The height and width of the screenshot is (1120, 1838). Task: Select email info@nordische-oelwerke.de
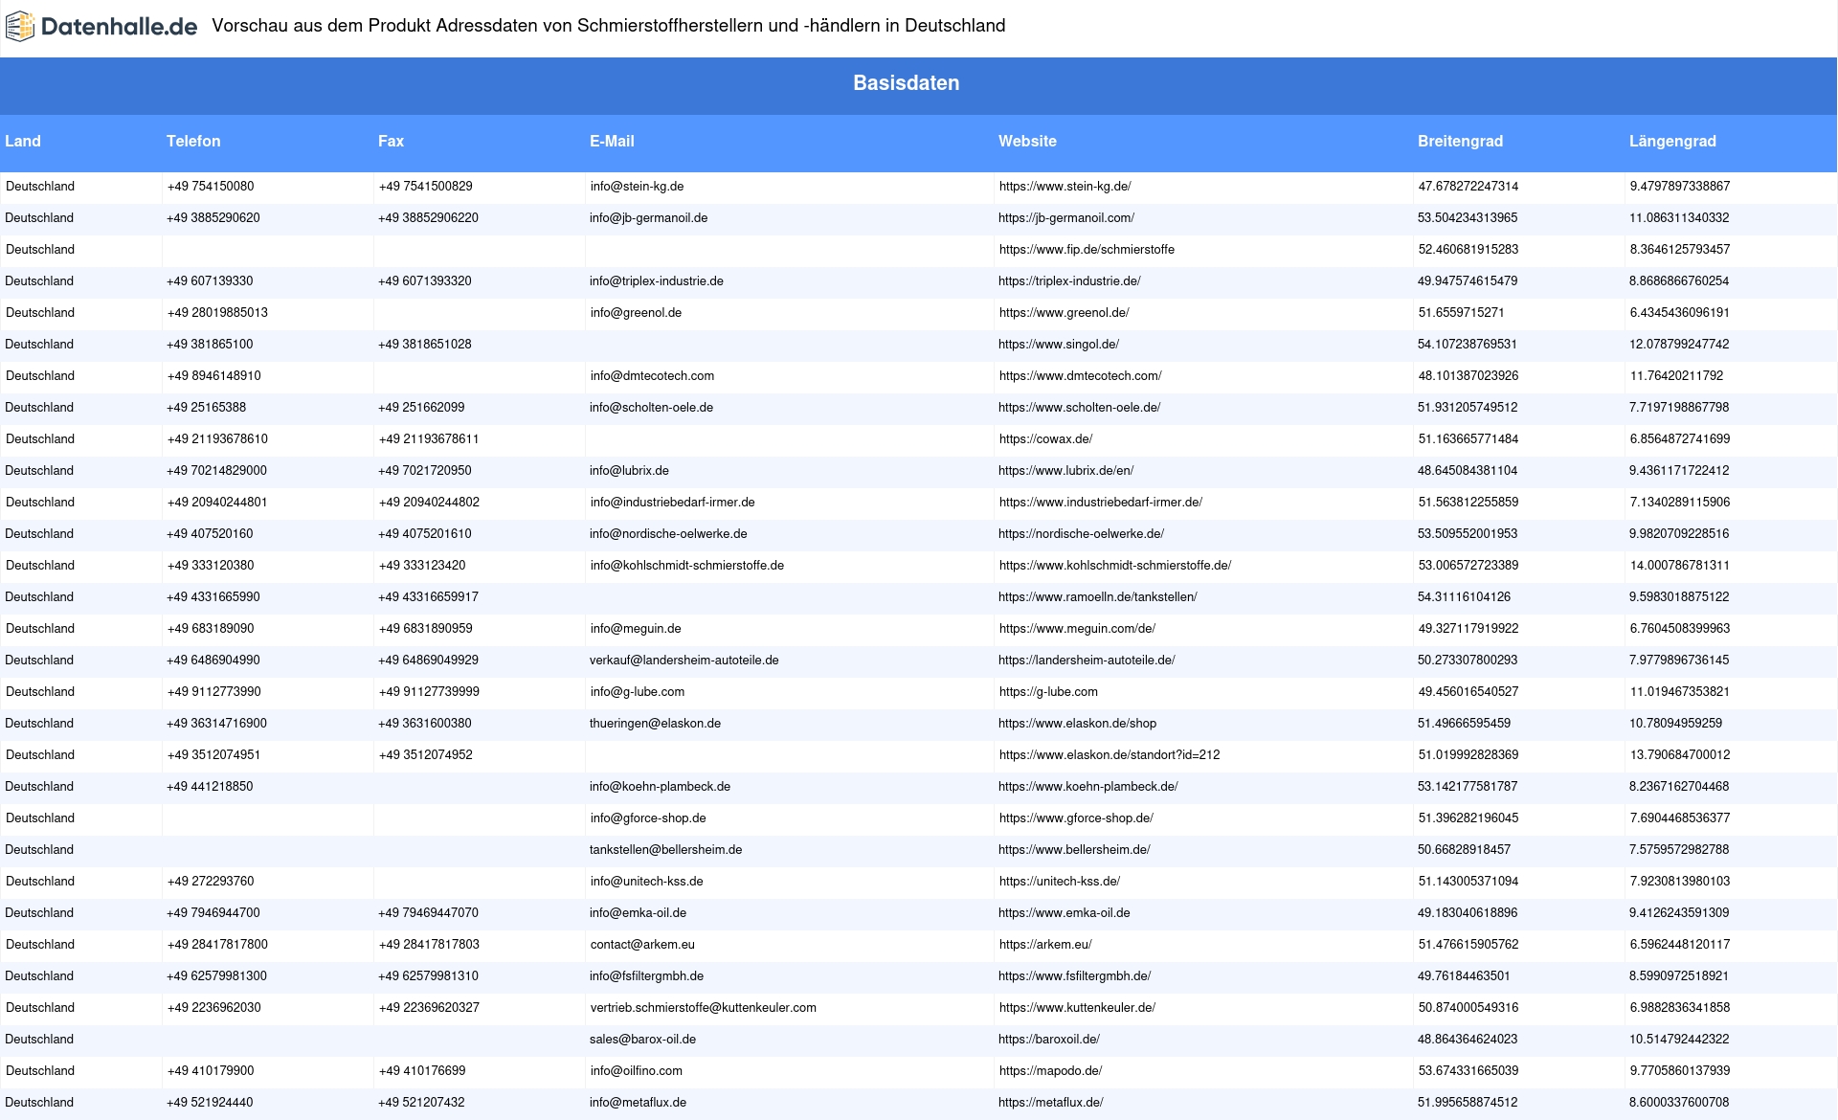point(668,534)
